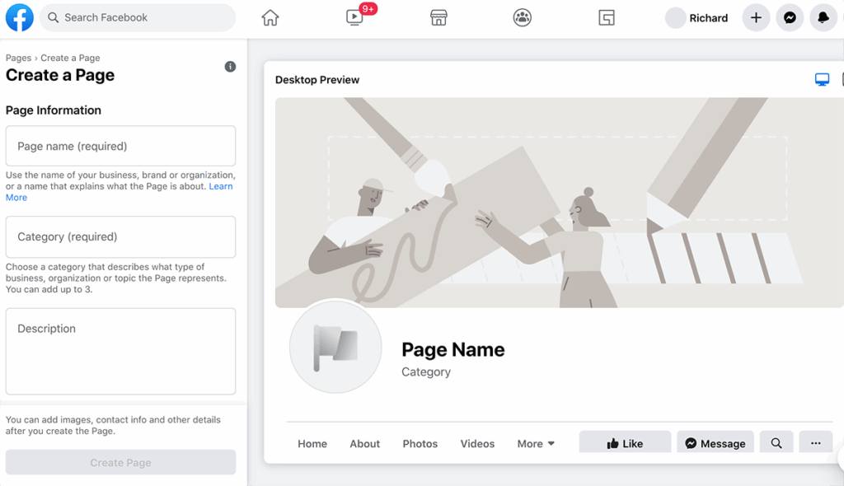The height and width of the screenshot is (486, 844).
Task: Open the Groups icon
Action: (x=523, y=17)
